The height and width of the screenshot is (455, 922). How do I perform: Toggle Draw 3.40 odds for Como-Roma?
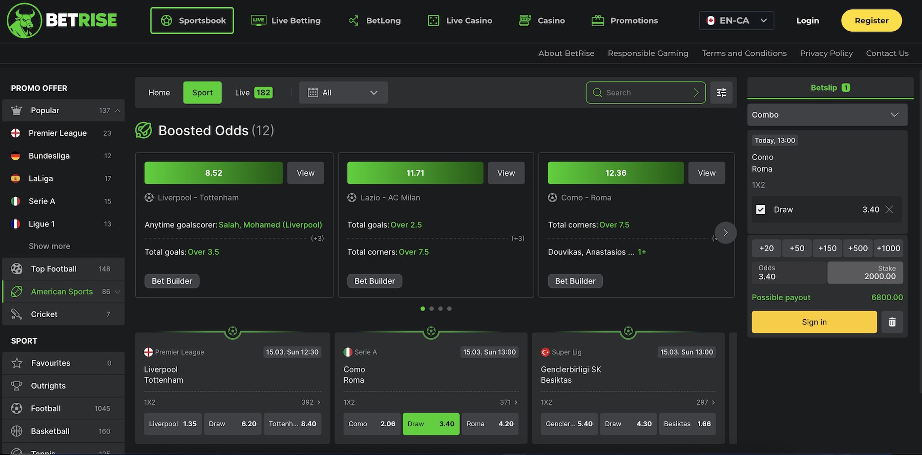coord(431,424)
